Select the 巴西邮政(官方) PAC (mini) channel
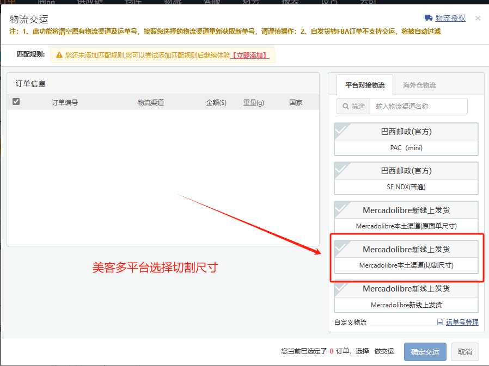Viewport: 489px width, 366px height. pyautogui.click(x=406, y=139)
